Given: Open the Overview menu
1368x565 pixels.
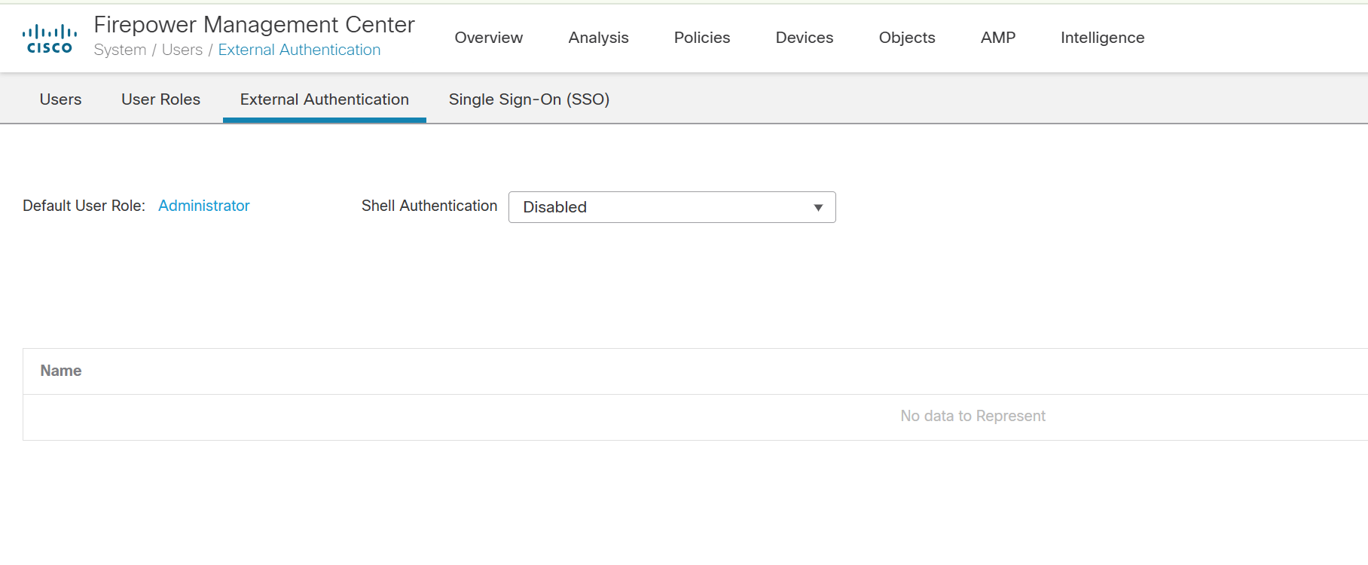Looking at the screenshot, I should click(x=488, y=38).
